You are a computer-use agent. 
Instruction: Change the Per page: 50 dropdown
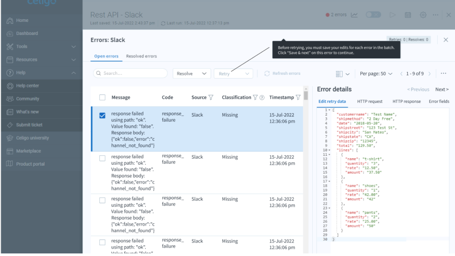click(x=376, y=74)
